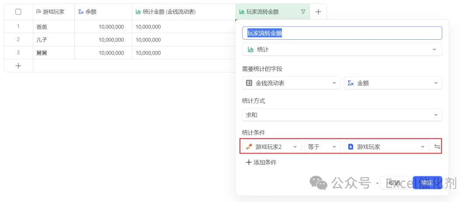Open the 金钱流动表 table dropdown
The height and width of the screenshot is (202, 472).
click(291, 83)
